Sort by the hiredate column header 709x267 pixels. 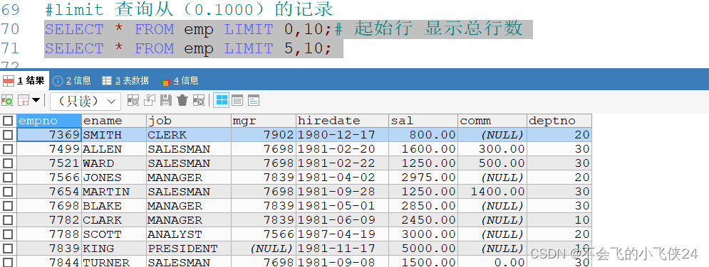tap(342, 121)
